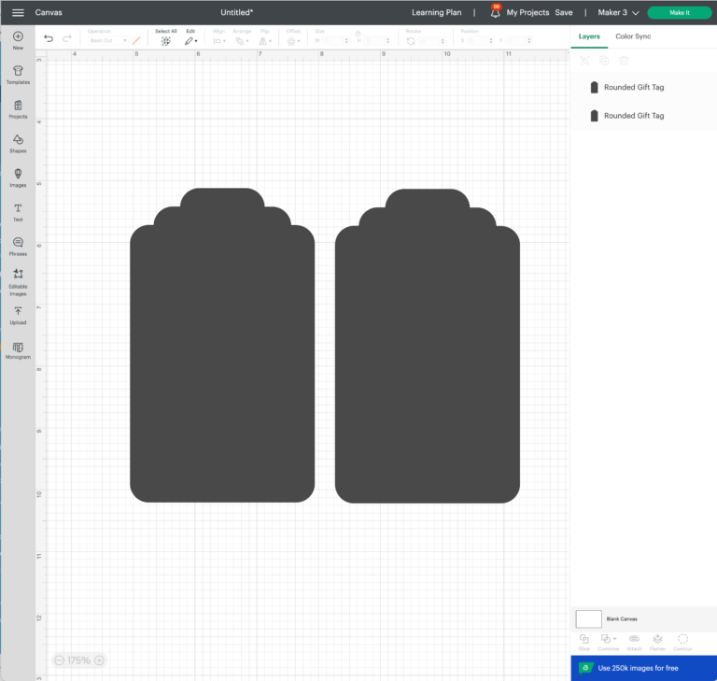Click the Undo arrow
The image size is (717, 681).
pos(49,38)
